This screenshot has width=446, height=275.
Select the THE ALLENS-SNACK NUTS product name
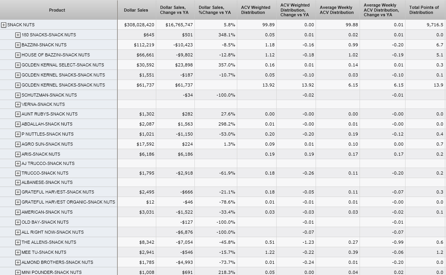tap(49, 242)
